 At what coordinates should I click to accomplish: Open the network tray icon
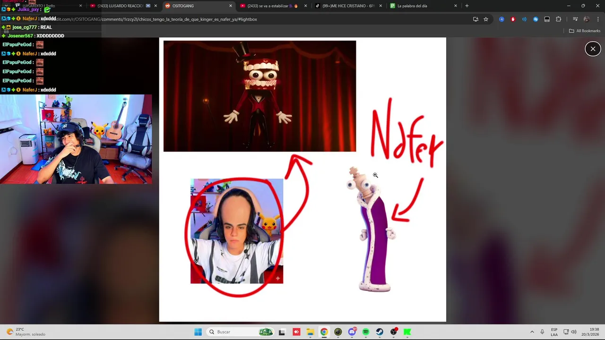(566, 332)
